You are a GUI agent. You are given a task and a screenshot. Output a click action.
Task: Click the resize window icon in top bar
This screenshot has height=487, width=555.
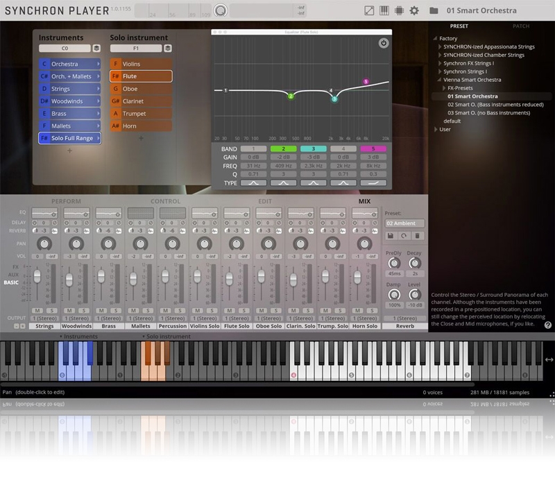tap(369, 10)
